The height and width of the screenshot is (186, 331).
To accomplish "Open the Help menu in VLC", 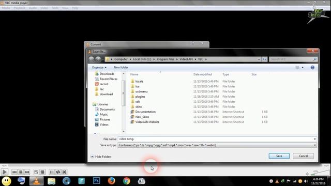I will (x=75, y=8).
